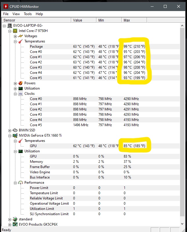
Task: Expand the standard tree node
Action: (10, 219)
